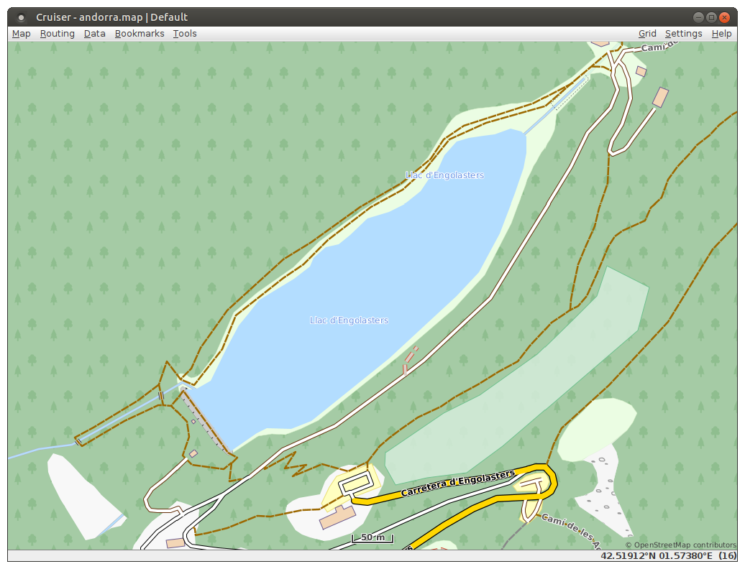Image resolution: width=745 pixels, height=569 pixels.
Task: Open the Settings menu
Action: (x=683, y=34)
